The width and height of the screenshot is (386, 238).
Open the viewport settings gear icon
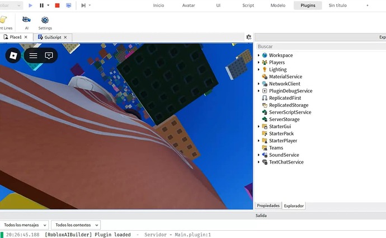click(248, 37)
